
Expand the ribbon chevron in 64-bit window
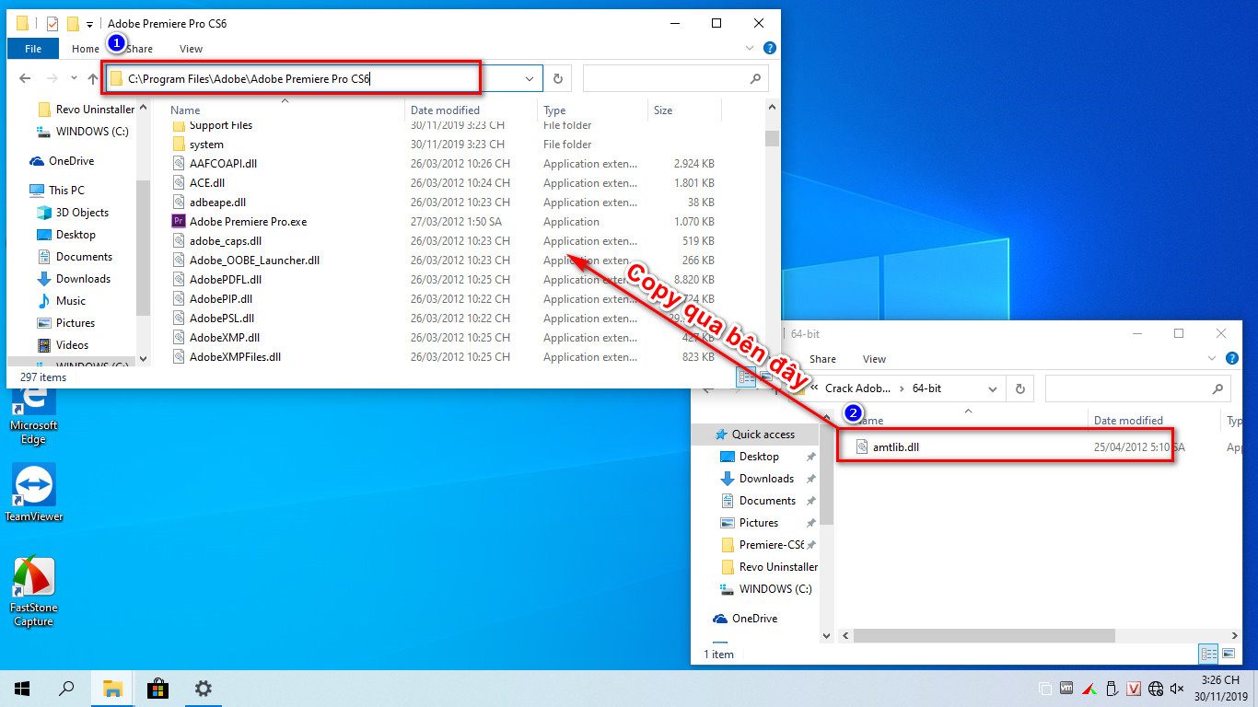(x=1211, y=358)
